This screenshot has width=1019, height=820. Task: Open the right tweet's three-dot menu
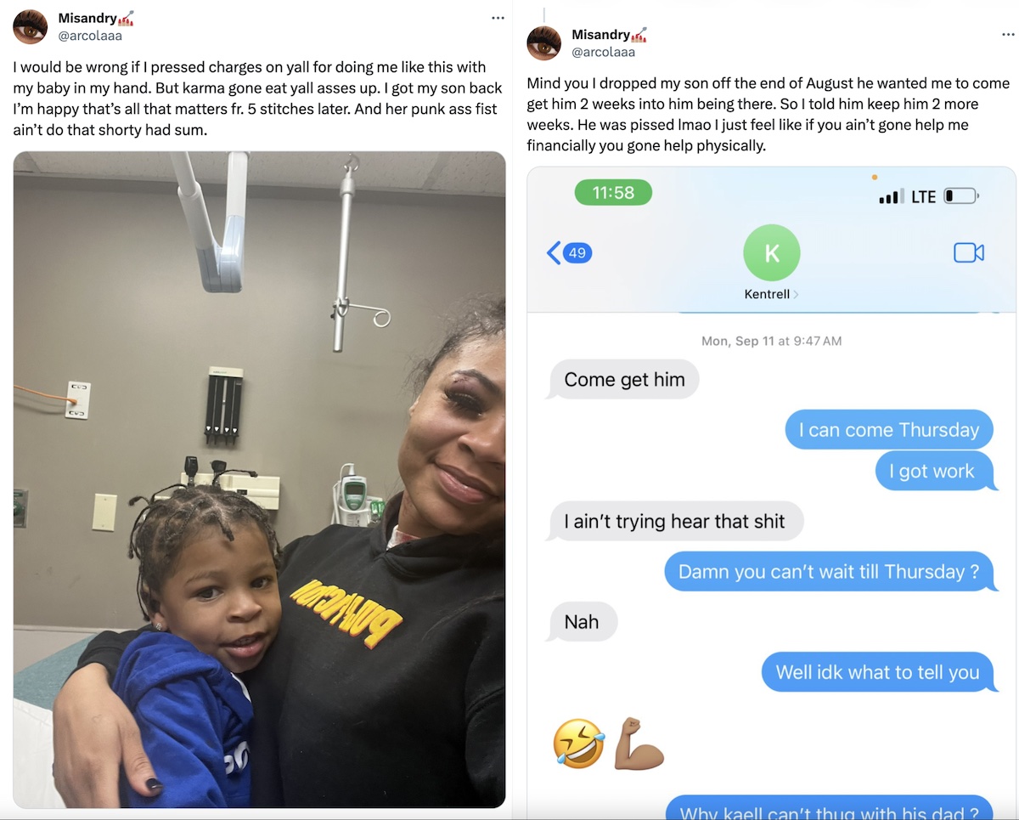(1007, 35)
